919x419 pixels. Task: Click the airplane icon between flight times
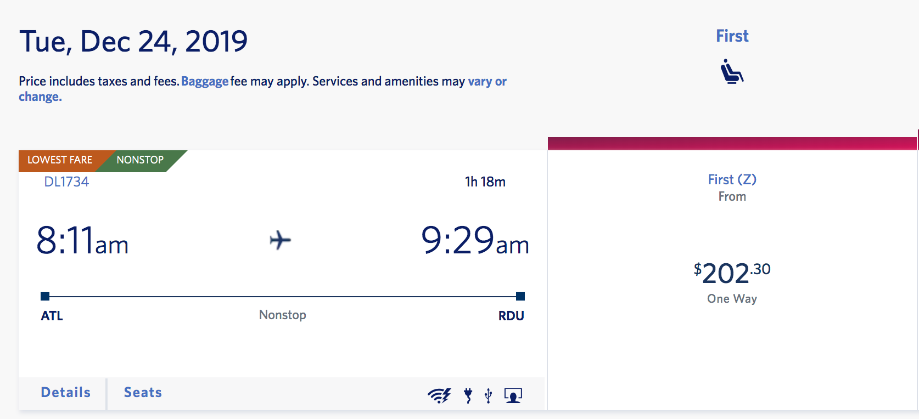coord(280,240)
